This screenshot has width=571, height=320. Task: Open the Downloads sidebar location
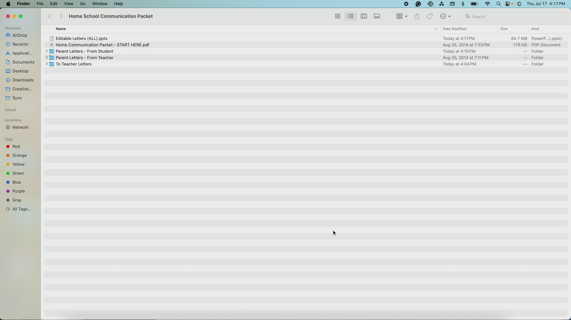pyautogui.click(x=23, y=80)
